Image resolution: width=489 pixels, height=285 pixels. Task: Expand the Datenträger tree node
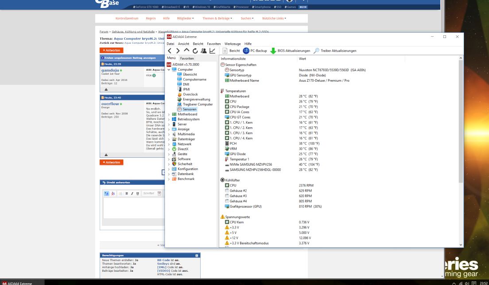169,139
